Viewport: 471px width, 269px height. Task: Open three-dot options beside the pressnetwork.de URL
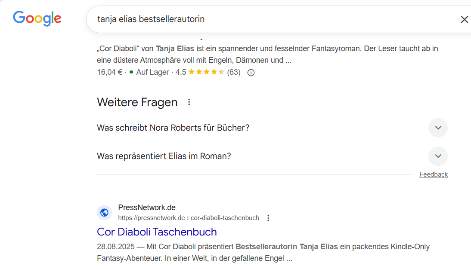[268, 218]
